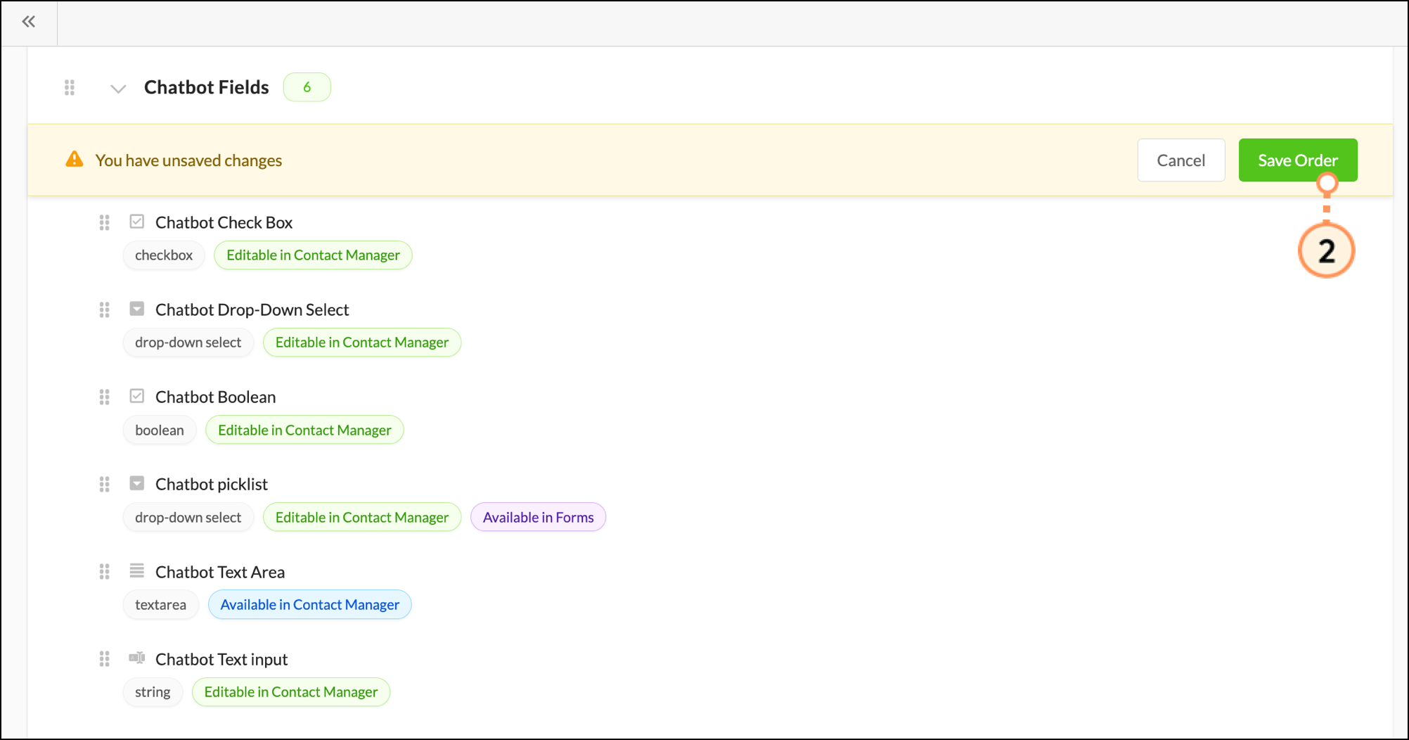Grab the Chatbot Fields group drag handle
Viewport: 1409px width, 740px height.
click(70, 87)
